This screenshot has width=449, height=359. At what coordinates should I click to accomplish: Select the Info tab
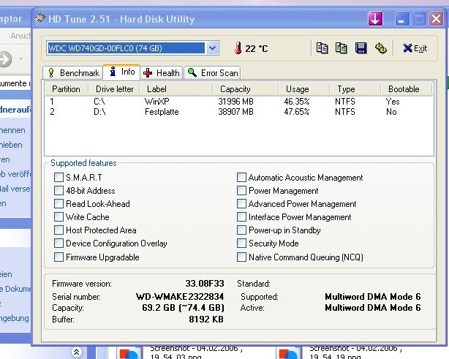(x=121, y=72)
